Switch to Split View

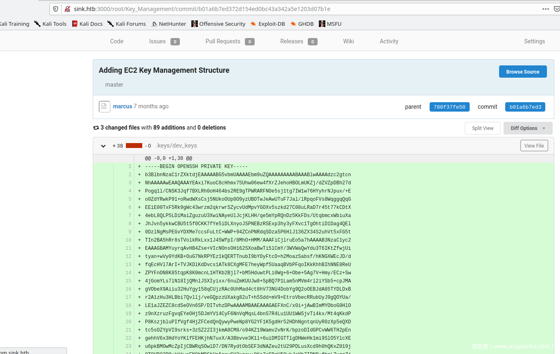[x=483, y=128]
